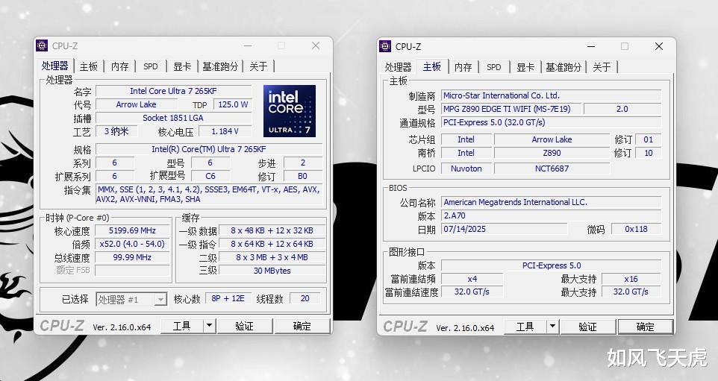Click the 30 MBytes L3 cache value
The height and width of the screenshot is (381, 718).
272,271
